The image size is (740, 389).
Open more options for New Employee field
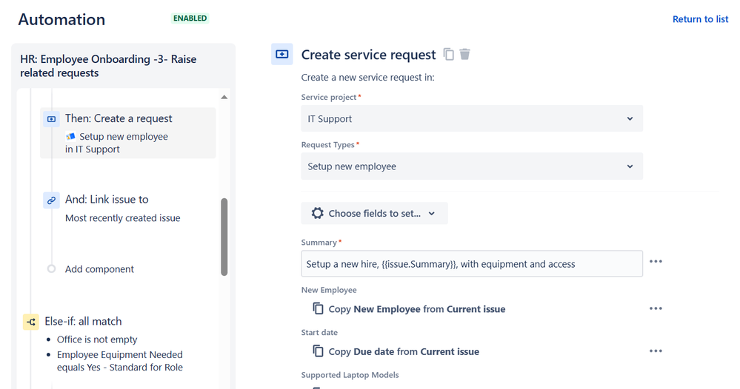click(656, 308)
